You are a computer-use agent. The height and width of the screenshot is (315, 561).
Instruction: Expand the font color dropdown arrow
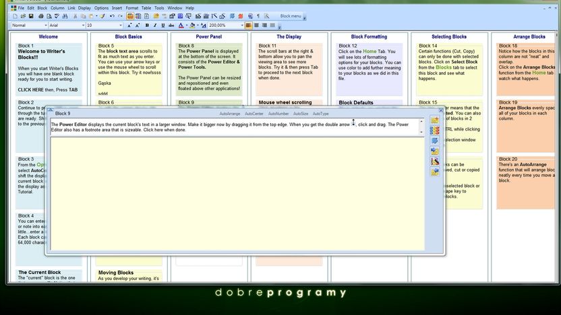click(x=187, y=26)
